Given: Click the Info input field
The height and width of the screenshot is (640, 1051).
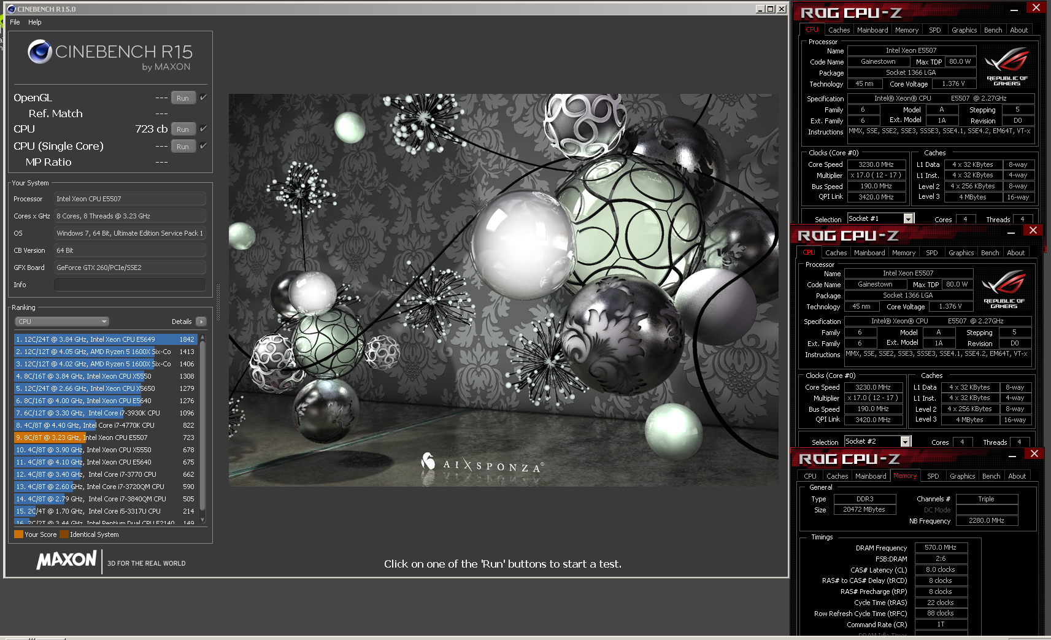Looking at the screenshot, I should [130, 285].
